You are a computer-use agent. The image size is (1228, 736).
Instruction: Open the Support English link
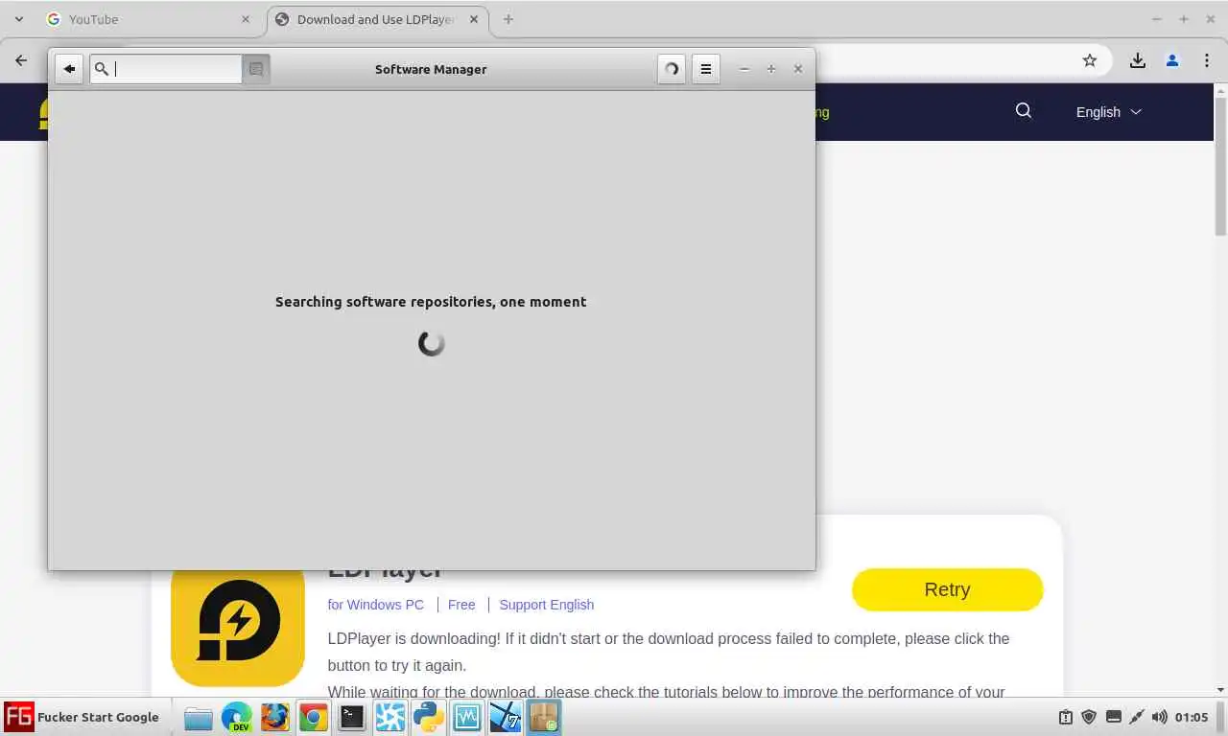pos(546,605)
